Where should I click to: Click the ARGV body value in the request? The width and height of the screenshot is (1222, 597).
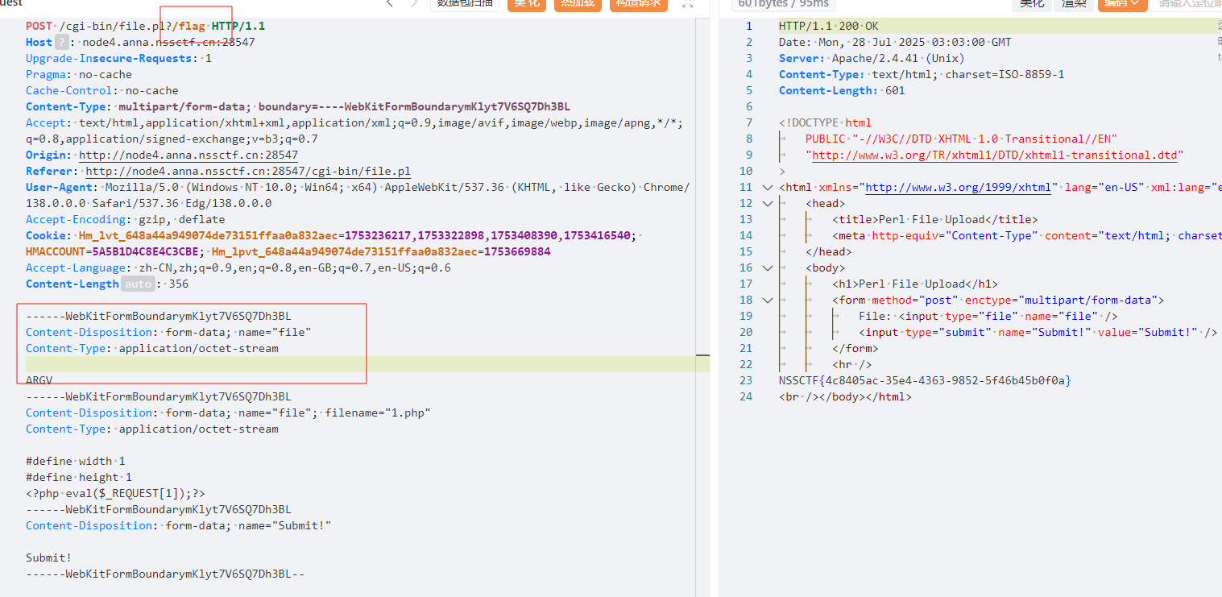coord(39,380)
